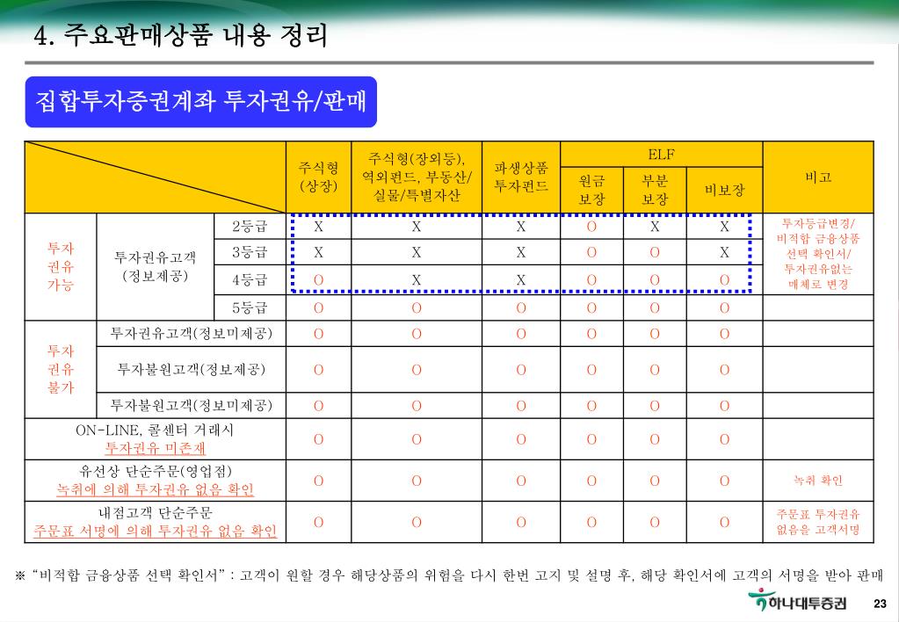
Task: Select the 3등급 row label
Action: tap(250, 252)
